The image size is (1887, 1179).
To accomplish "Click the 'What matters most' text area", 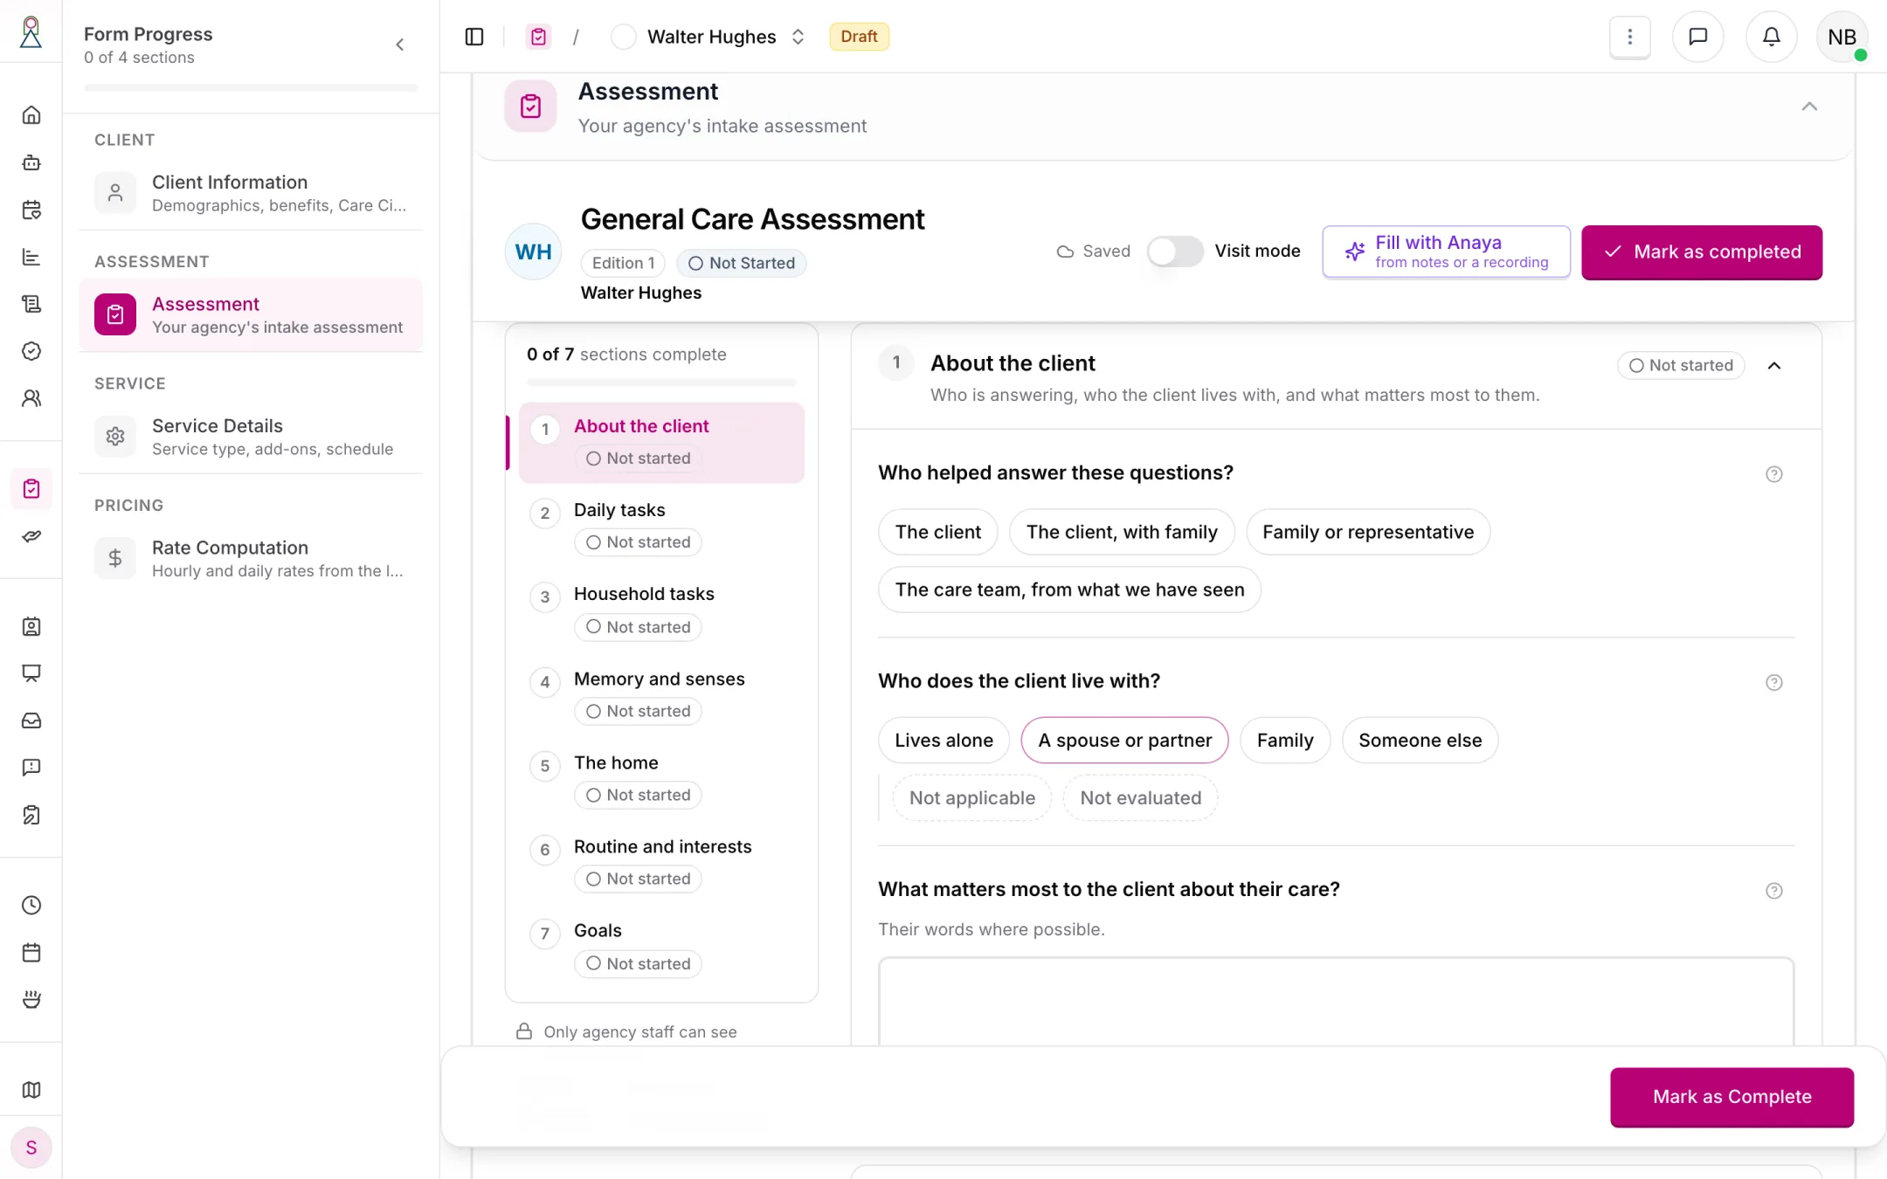I will pos(1336,1003).
